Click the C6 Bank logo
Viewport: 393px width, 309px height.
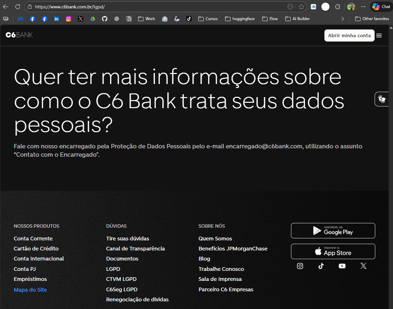point(19,35)
